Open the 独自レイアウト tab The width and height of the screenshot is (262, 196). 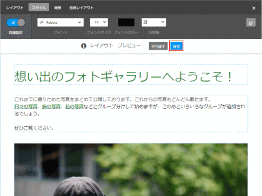(x=81, y=8)
